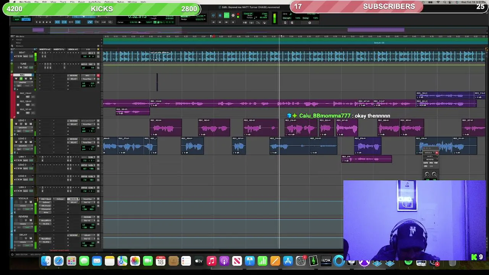489x275 pixels.
Task: Solo the REC_120-01 playlist lane
Action: pos(33,105)
